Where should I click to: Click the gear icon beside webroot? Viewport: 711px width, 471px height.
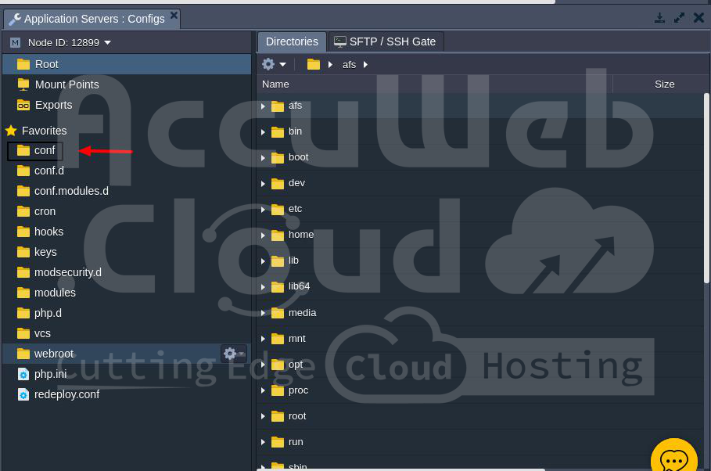point(230,354)
